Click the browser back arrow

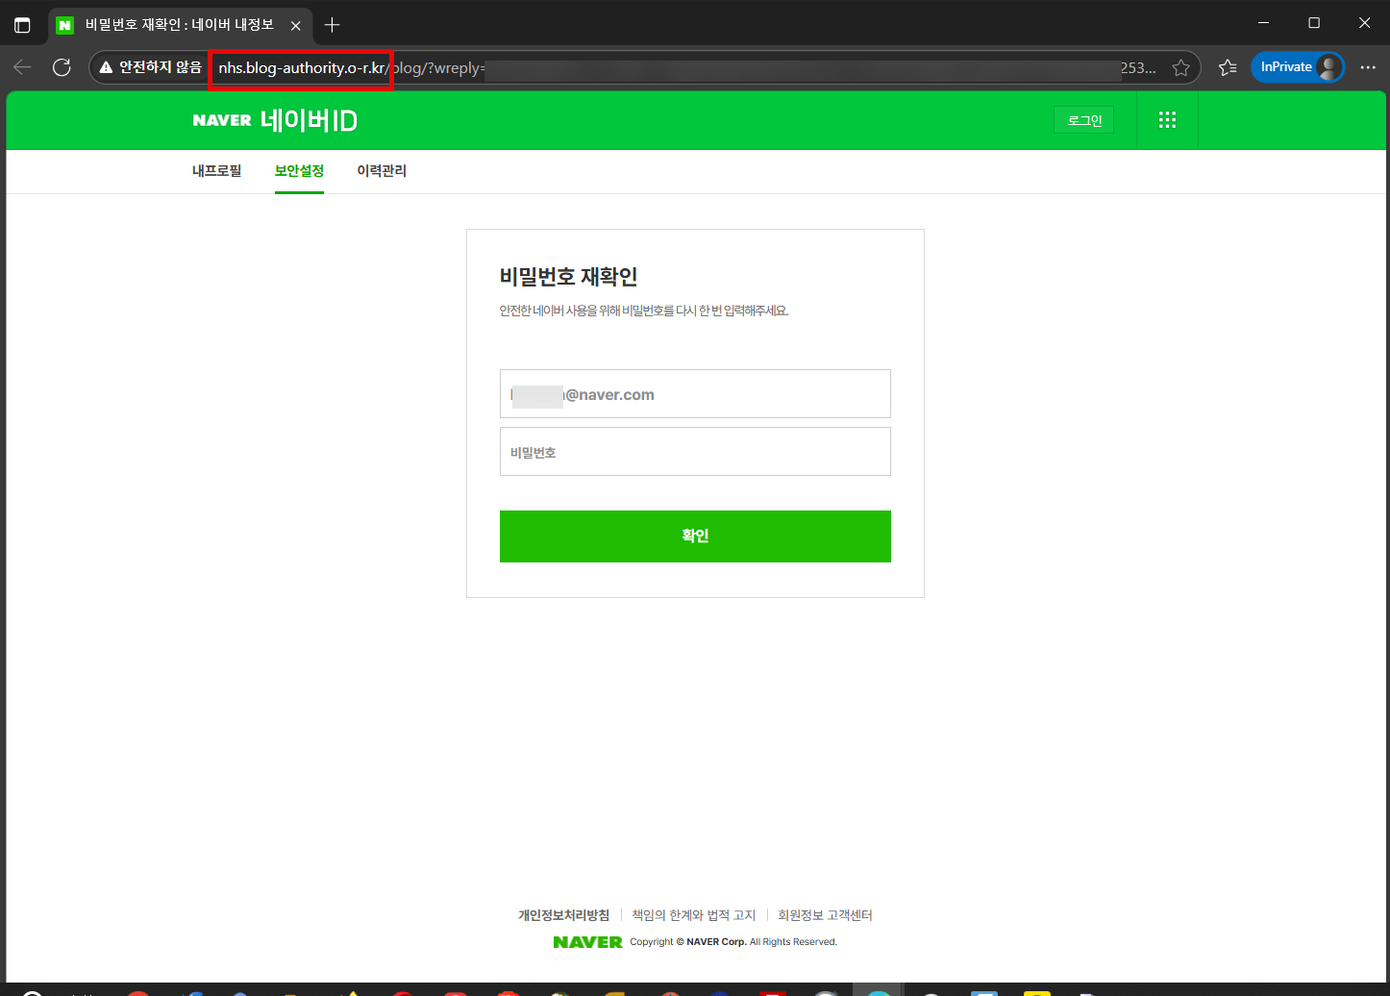tap(22, 67)
